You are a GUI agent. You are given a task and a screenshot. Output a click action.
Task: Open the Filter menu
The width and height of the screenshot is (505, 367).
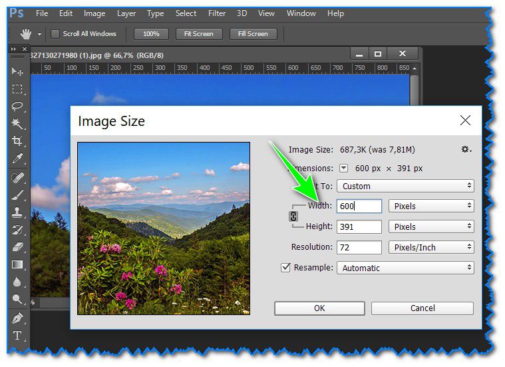coord(216,13)
